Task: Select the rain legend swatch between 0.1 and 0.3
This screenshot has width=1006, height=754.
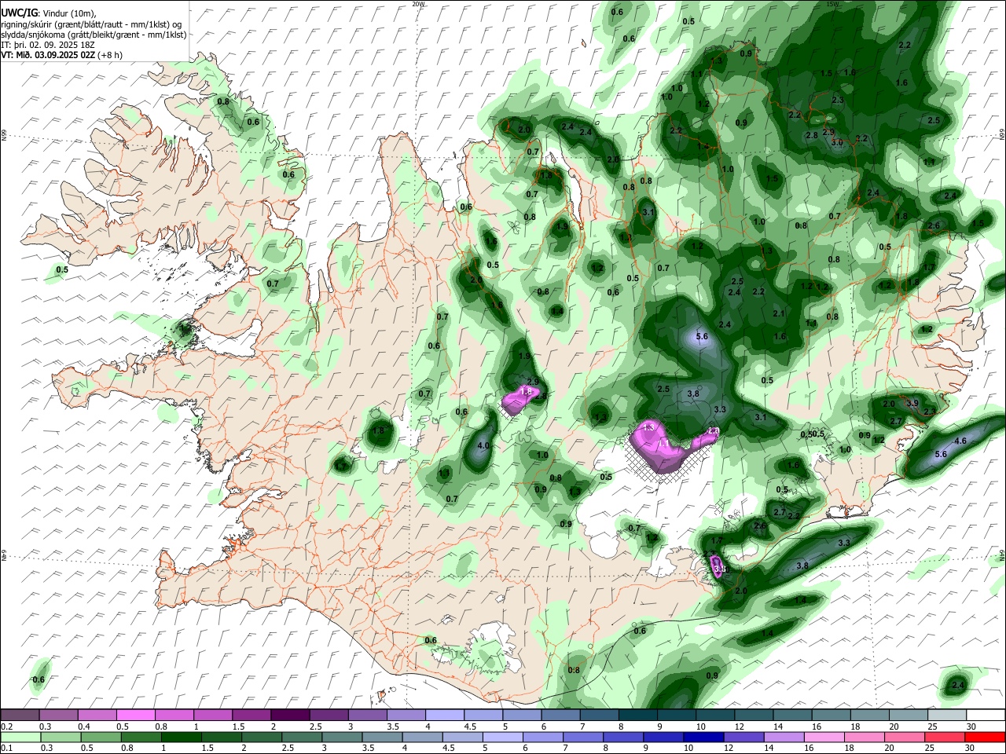Action: [21, 737]
